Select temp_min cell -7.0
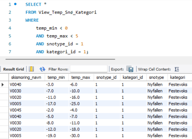The height and width of the screenshot is (139, 192). pos(57,91)
